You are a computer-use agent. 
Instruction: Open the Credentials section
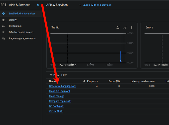15,26
